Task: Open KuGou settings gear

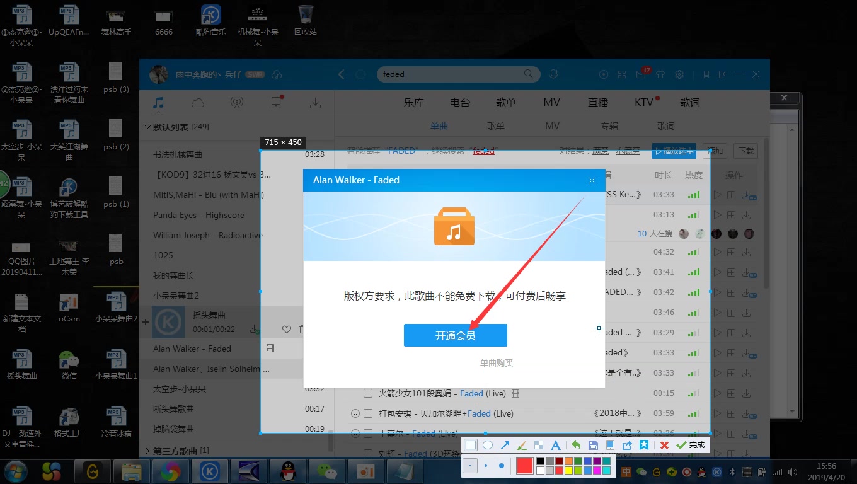Action: pos(679,74)
